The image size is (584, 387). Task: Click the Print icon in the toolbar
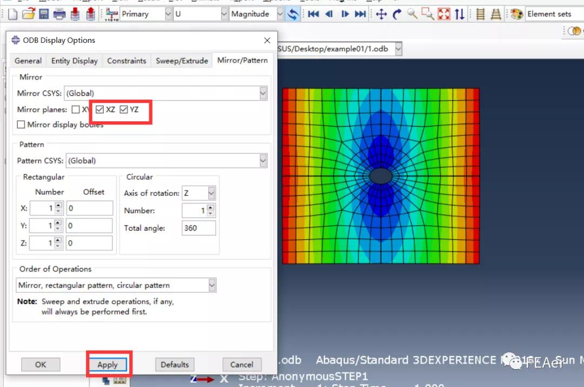coord(59,14)
